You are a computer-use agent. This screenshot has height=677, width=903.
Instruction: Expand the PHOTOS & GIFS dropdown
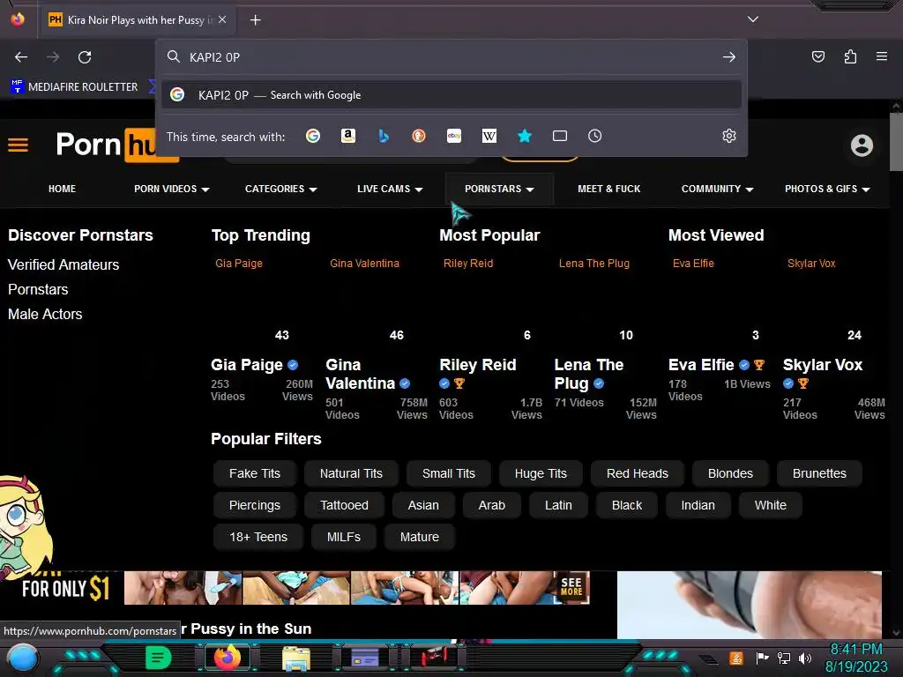pyautogui.click(x=827, y=189)
